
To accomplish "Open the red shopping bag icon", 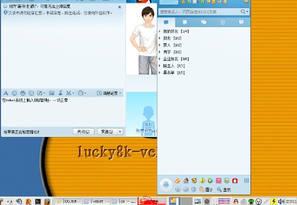I will pos(235,181).
